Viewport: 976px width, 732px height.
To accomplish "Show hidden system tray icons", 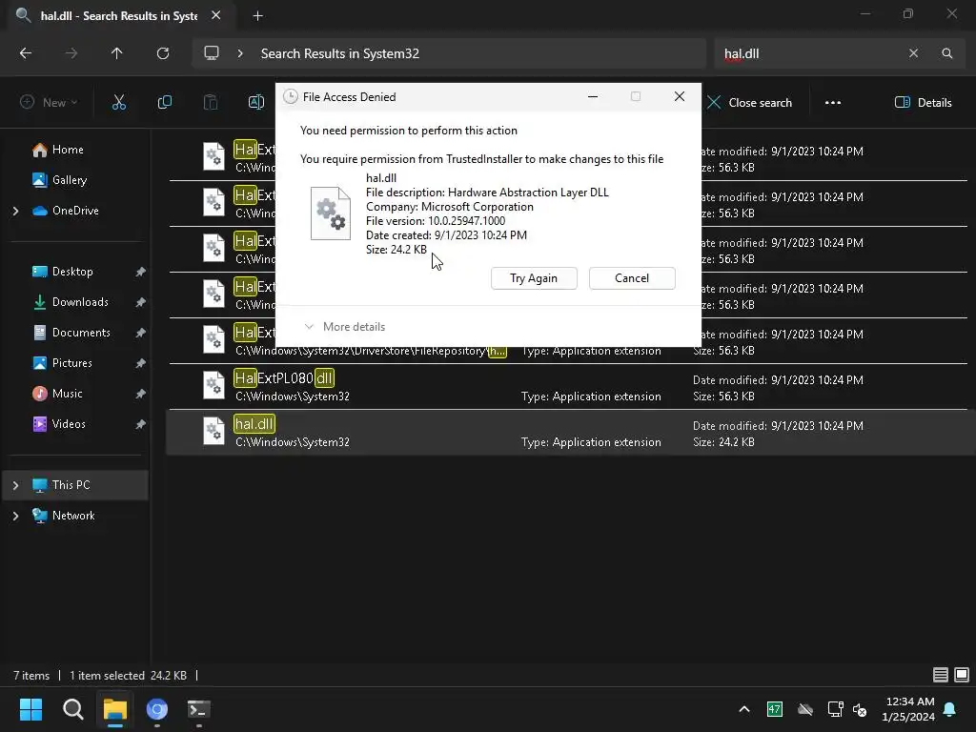I will click(743, 709).
